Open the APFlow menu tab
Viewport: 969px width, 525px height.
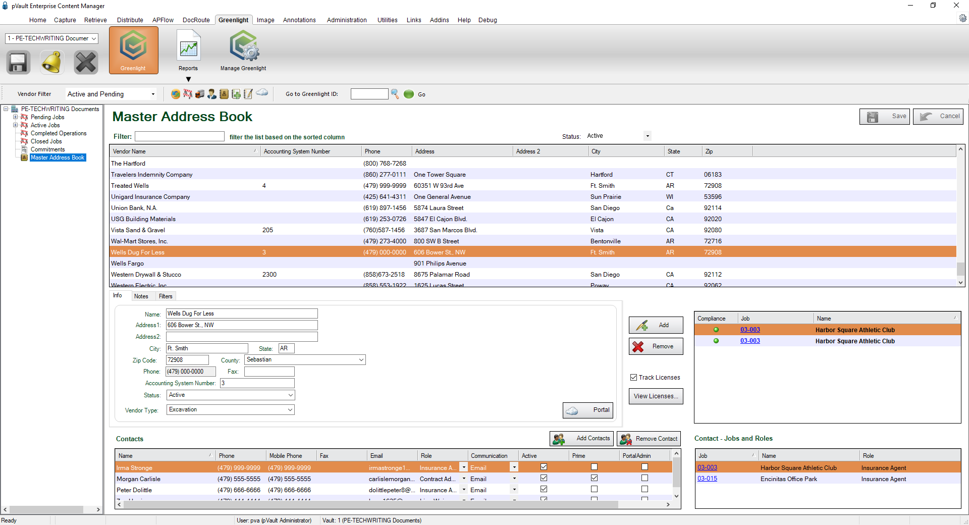click(163, 20)
